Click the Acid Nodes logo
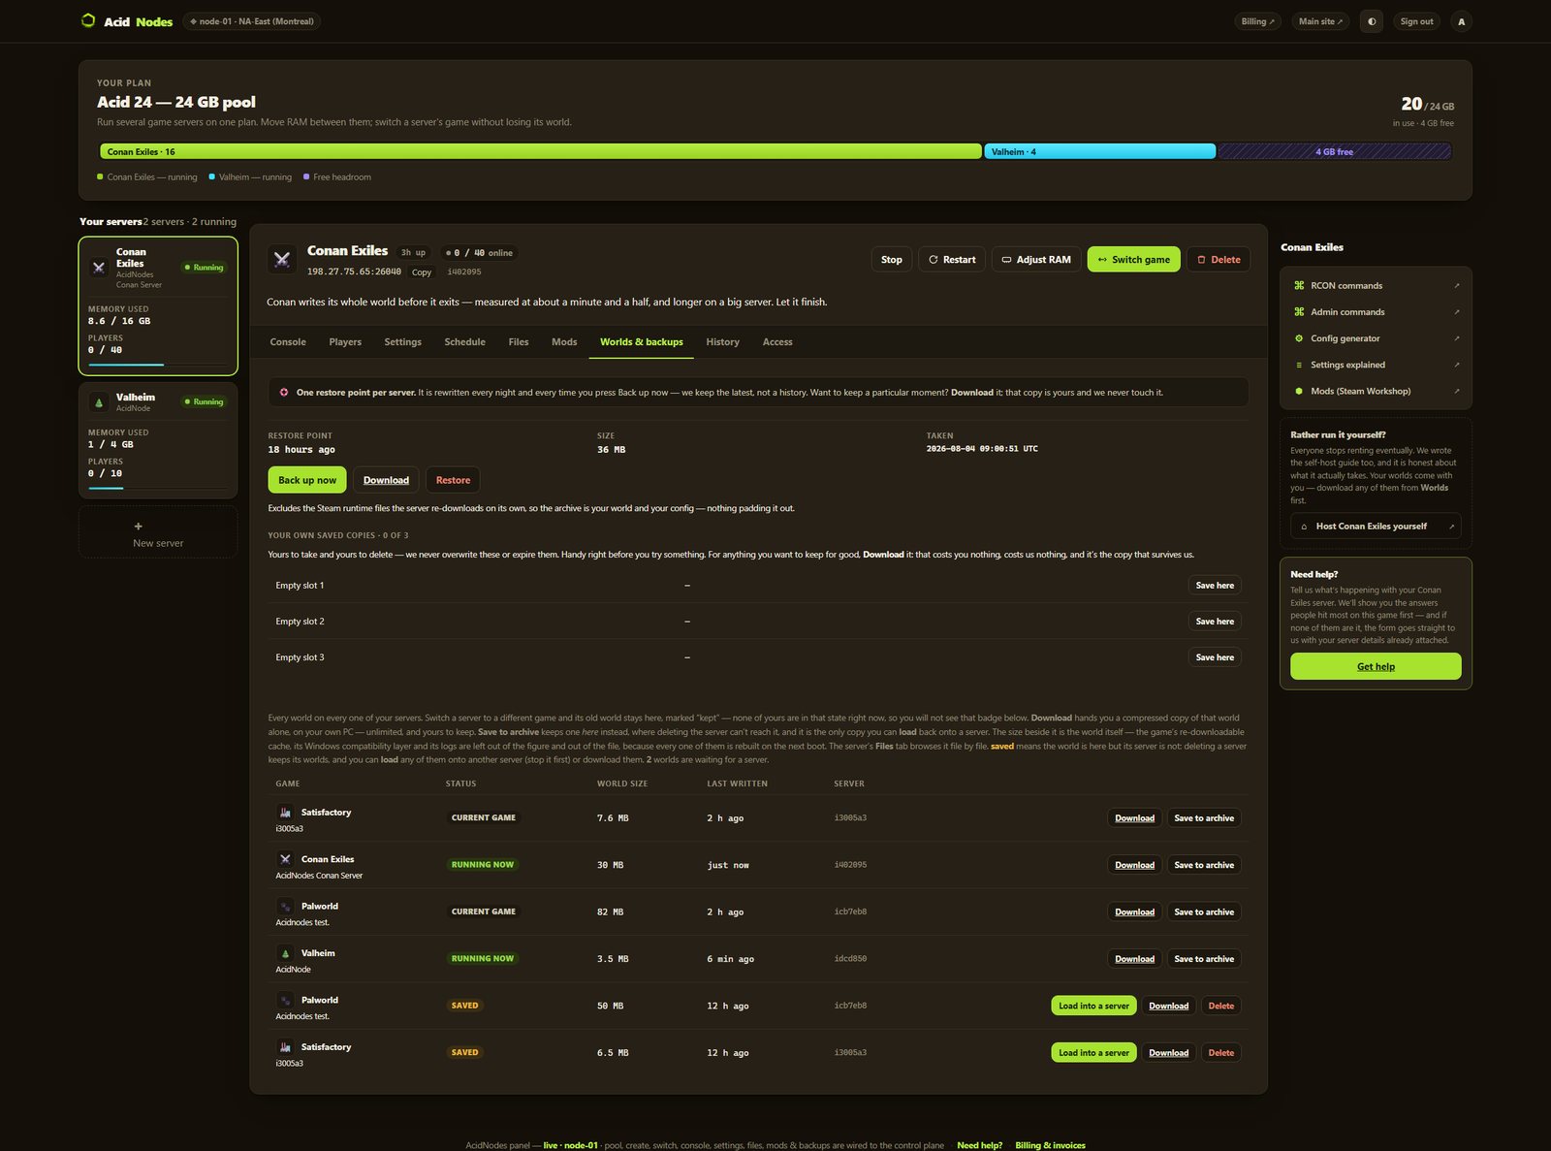 click(x=126, y=21)
